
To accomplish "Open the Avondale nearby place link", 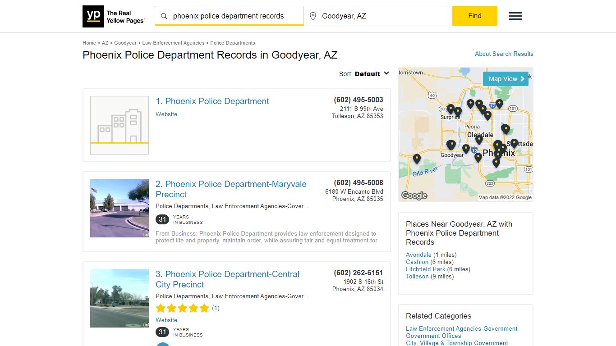I will [x=418, y=255].
